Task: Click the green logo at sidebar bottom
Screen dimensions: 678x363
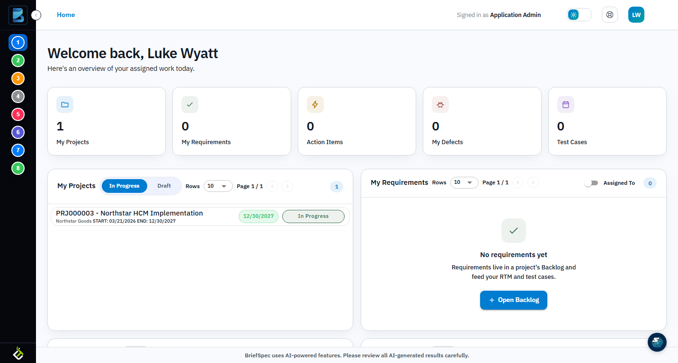Action: 18,353
